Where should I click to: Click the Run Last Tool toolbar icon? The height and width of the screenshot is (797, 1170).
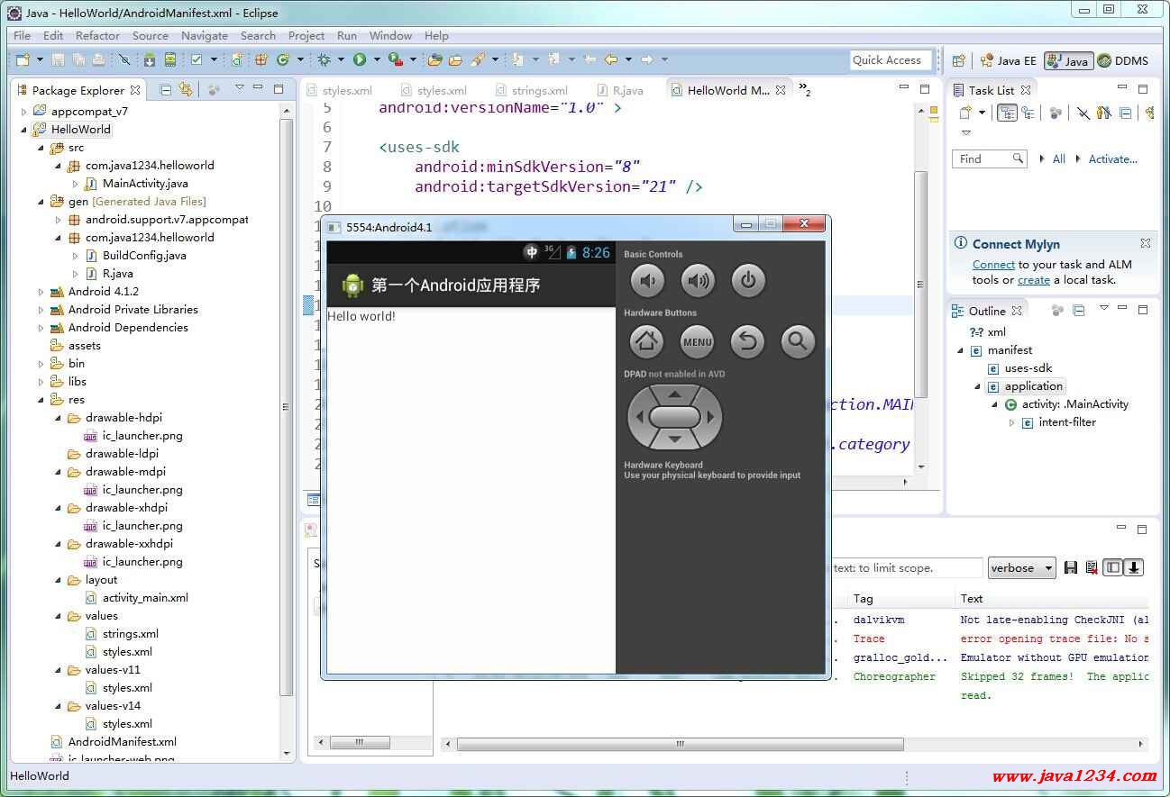(x=395, y=59)
